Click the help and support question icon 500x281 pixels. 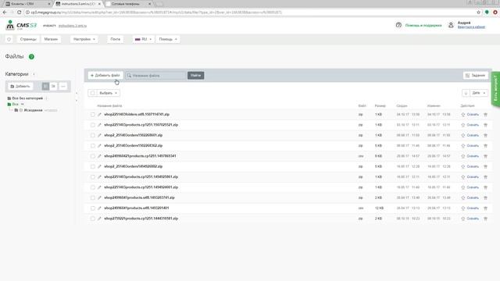(398, 25)
